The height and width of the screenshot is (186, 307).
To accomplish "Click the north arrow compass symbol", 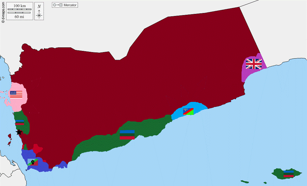I will tap(39, 11).
